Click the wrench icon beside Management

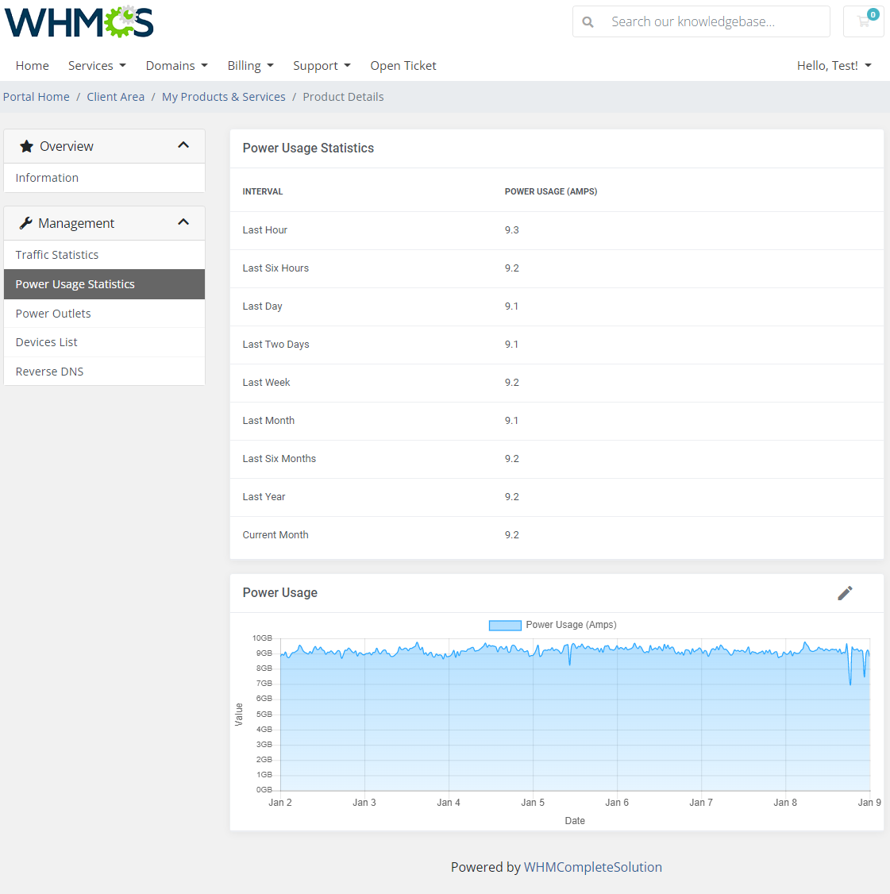(x=25, y=224)
